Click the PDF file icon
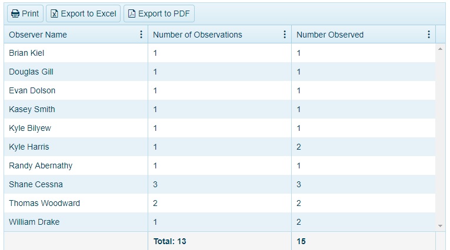Viewport: 450px width, 250px height. point(132,13)
